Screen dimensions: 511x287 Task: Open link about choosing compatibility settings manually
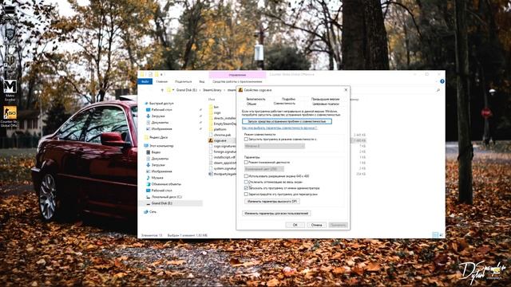click(x=279, y=128)
